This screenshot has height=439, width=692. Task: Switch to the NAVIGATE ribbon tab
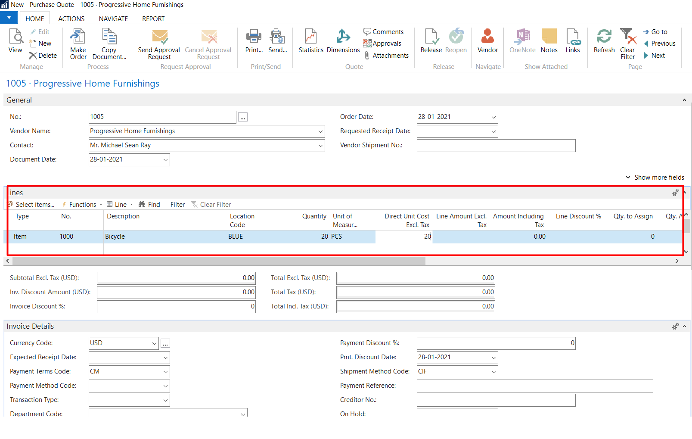click(x=114, y=19)
